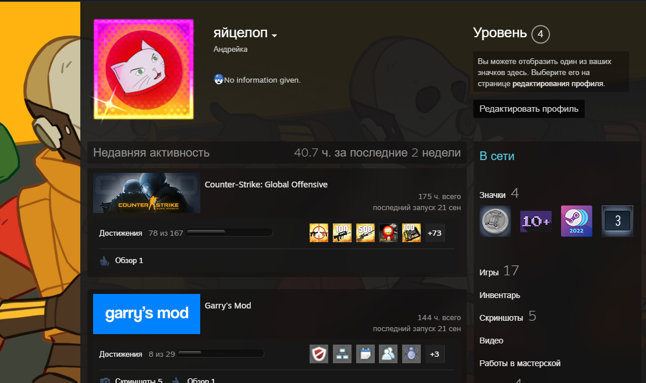The image size is (646, 383).
Task: Click the CS:GO achievements progress bar
Action: point(229,232)
